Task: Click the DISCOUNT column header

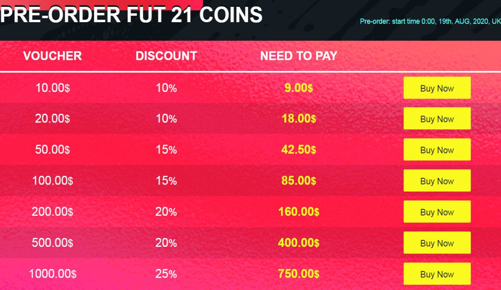Action: pyautogui.click(x=166, y=56)
